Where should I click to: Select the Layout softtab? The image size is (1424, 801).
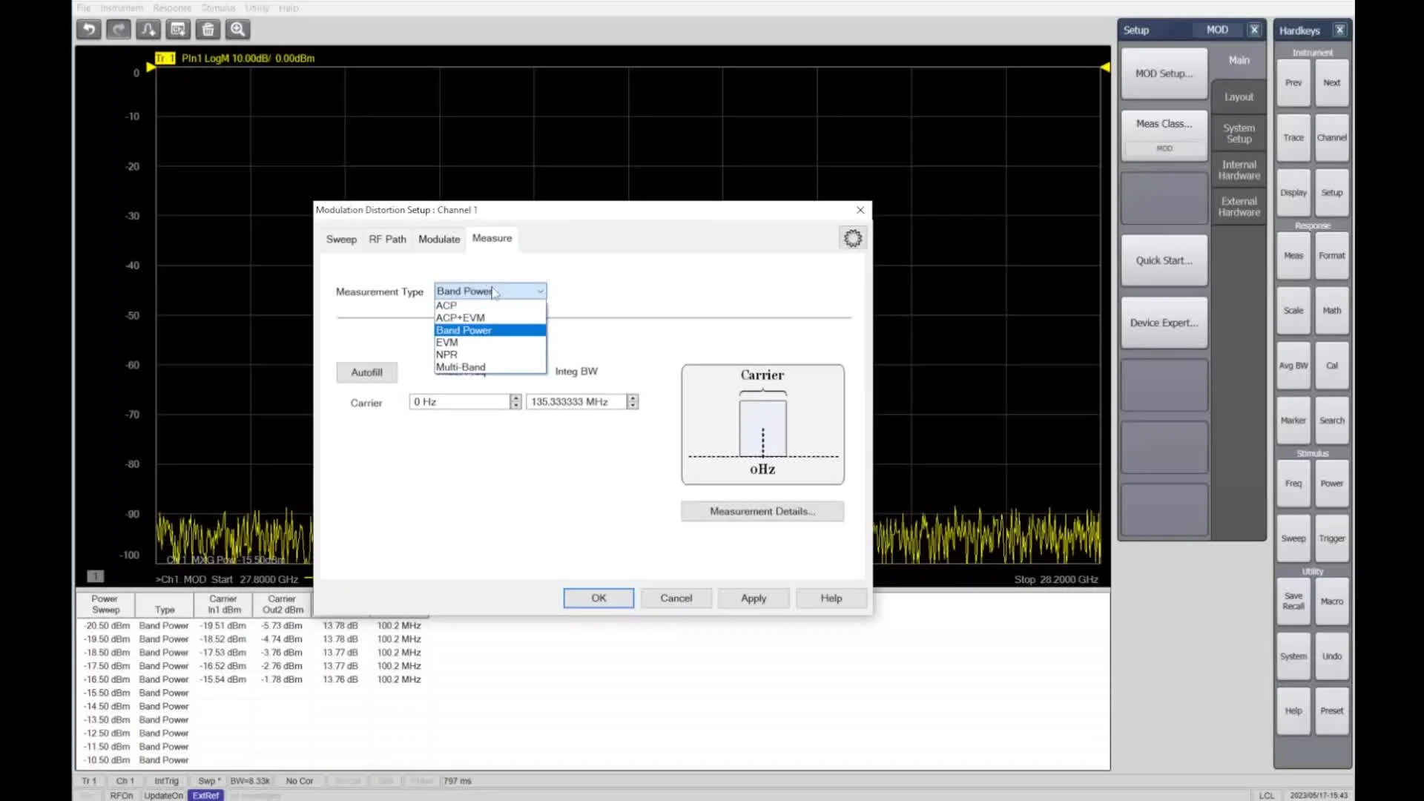(1239, 97)
